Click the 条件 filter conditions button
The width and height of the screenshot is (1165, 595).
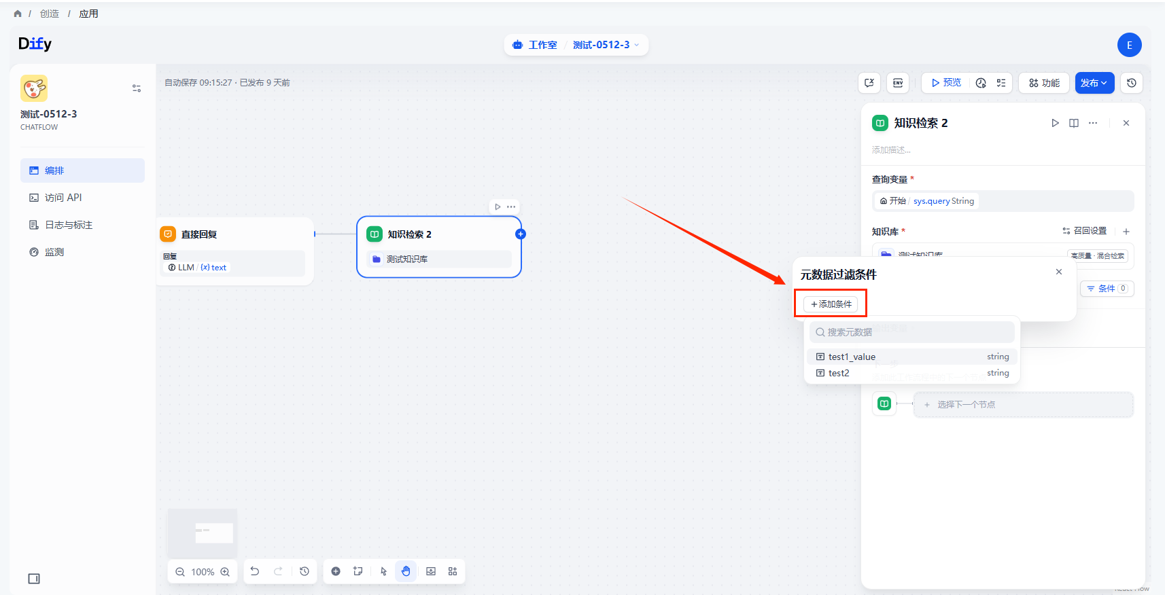(1107, 289)
